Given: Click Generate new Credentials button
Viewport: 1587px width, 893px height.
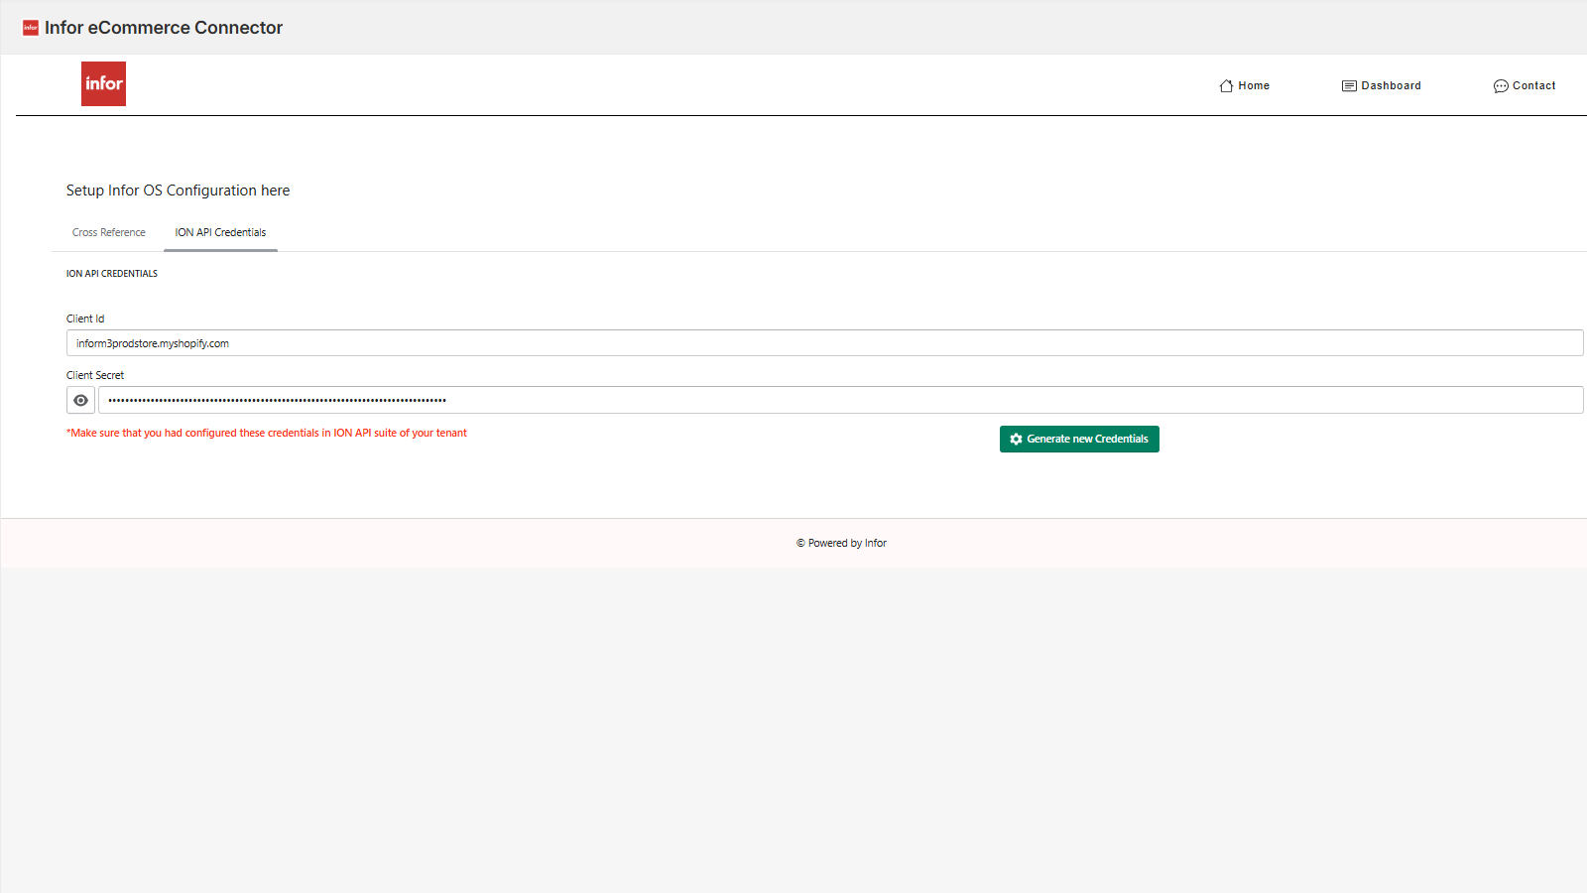Looking at the screenshot, I should (1079, 439).
